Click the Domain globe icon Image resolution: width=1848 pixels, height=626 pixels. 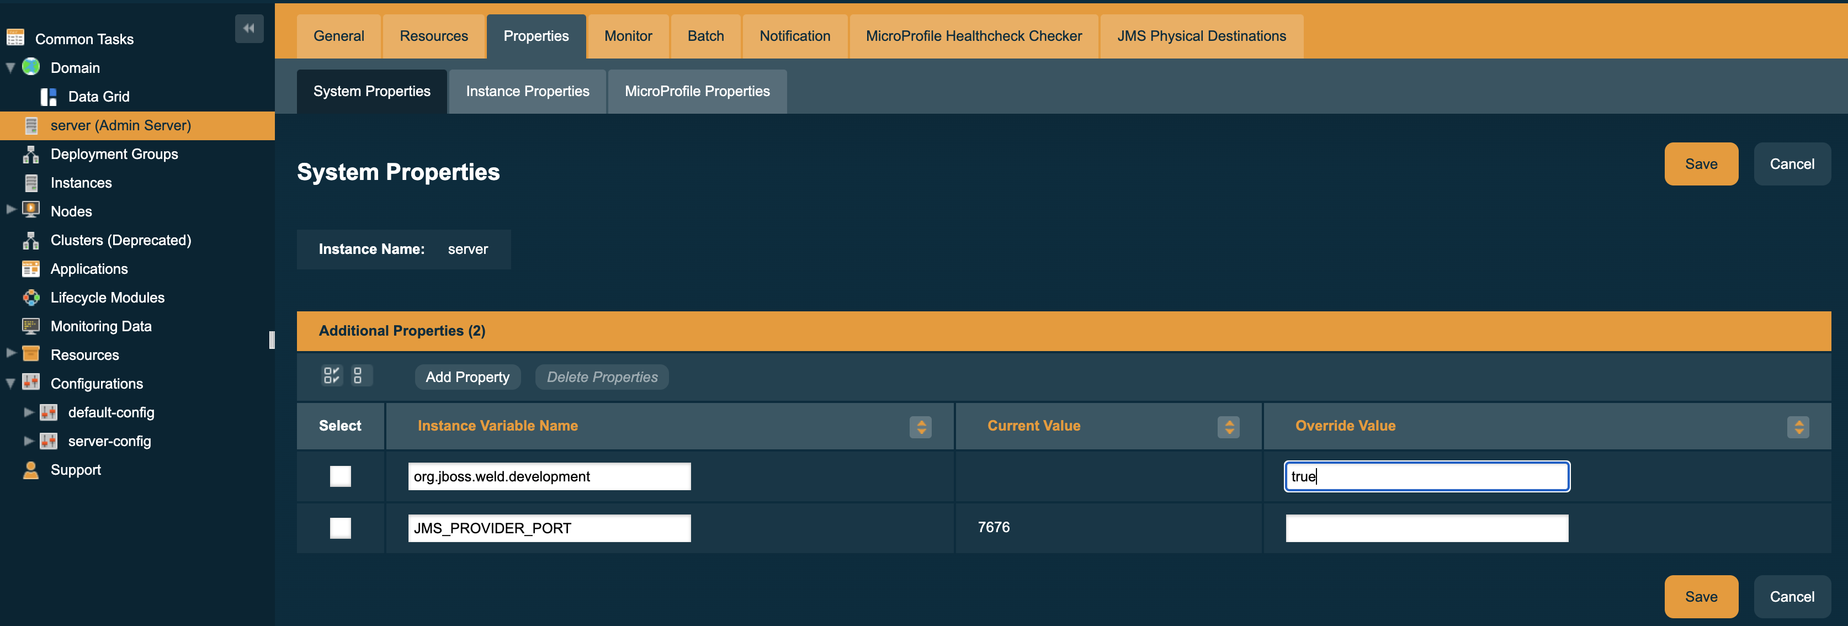point(30,67)
